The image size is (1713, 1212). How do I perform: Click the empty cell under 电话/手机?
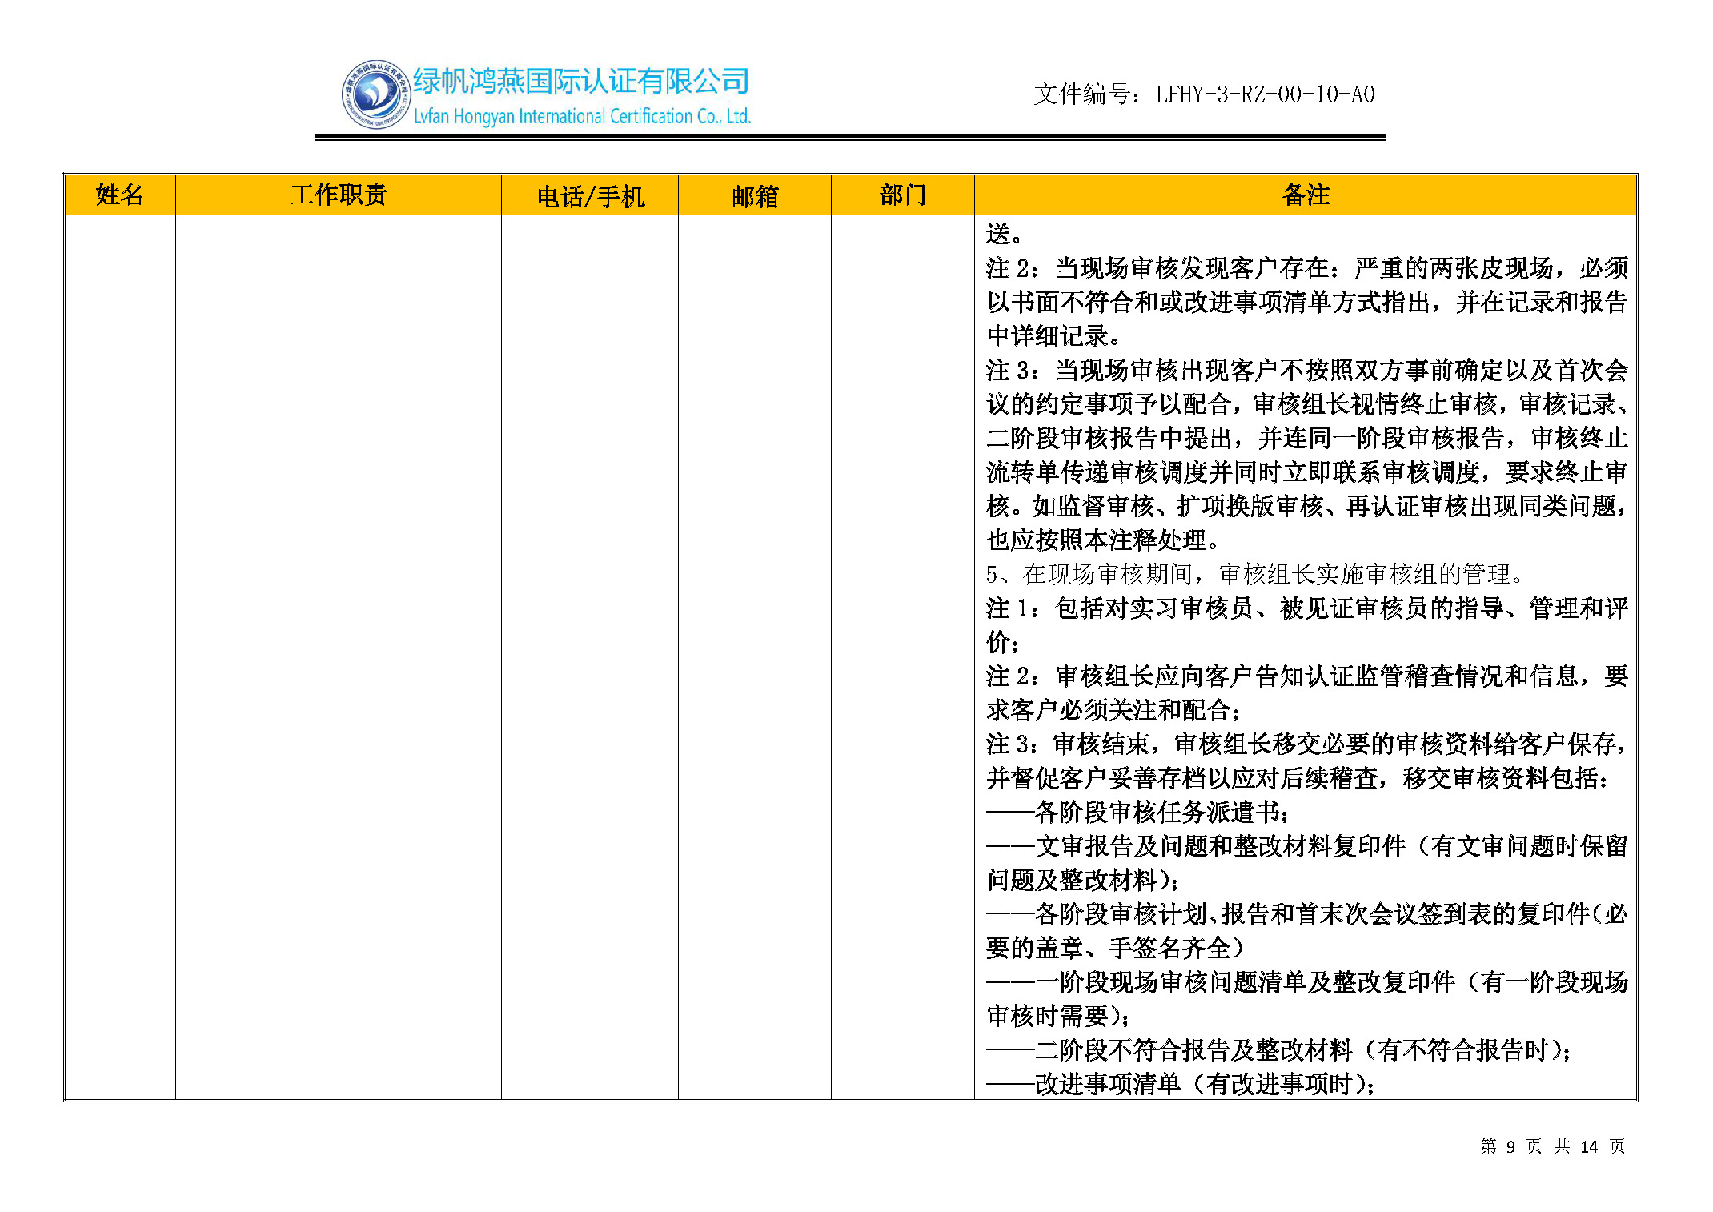[590, 656]
